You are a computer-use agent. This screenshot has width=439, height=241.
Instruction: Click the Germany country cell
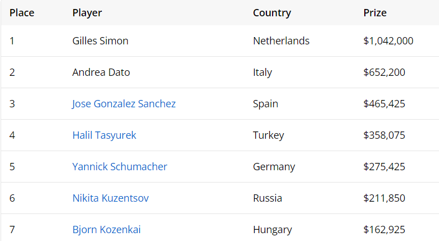pos(274,167)
